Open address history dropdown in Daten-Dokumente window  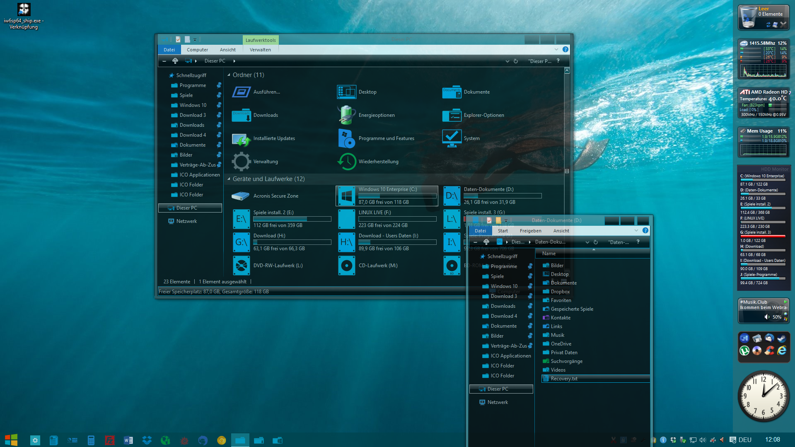coord(587,242)
